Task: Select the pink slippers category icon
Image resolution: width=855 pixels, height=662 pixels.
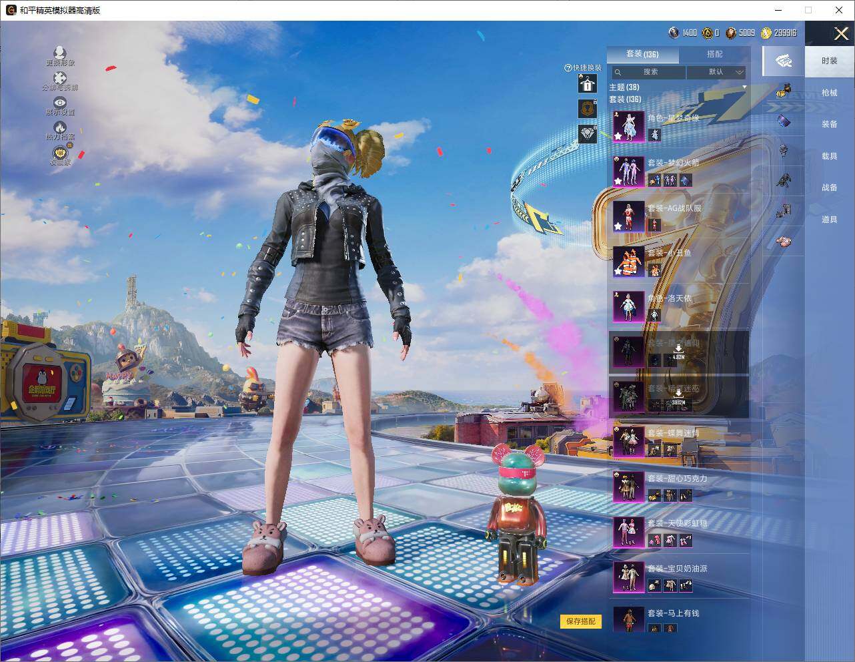Action: tap(784, 241)
